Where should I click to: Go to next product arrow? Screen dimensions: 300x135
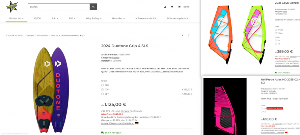click(189, 35)
